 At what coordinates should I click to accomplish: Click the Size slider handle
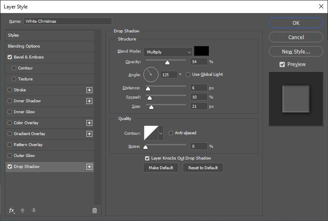pyautogui.click(x=151, y=107)
